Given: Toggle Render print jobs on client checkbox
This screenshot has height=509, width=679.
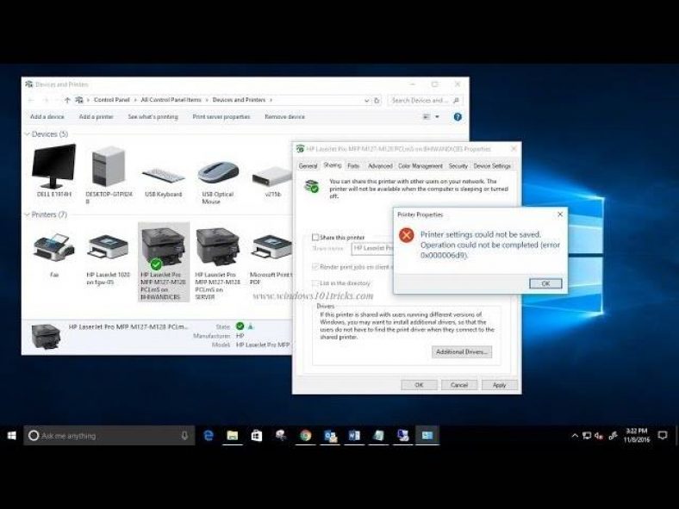Looking at the screenshot, I should pos(315,267).
